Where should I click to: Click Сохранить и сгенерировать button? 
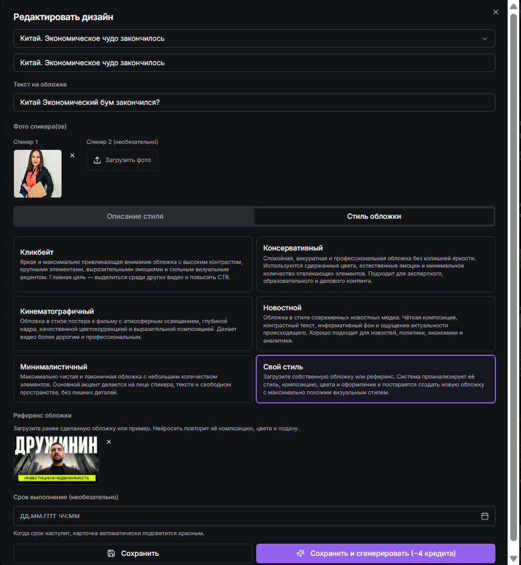376,553
